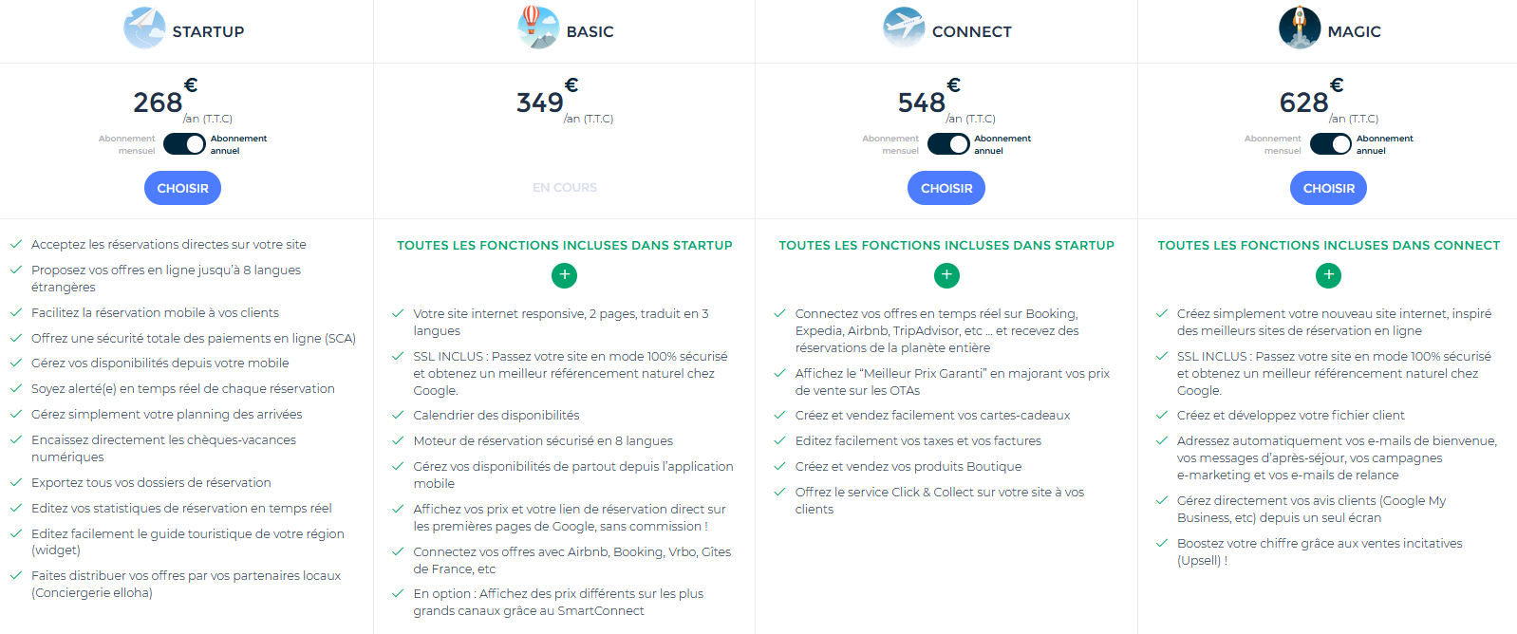Expand included STARTUP functions under BASIC
This screenshot has width=1517, height=634.
pos(565,275)
